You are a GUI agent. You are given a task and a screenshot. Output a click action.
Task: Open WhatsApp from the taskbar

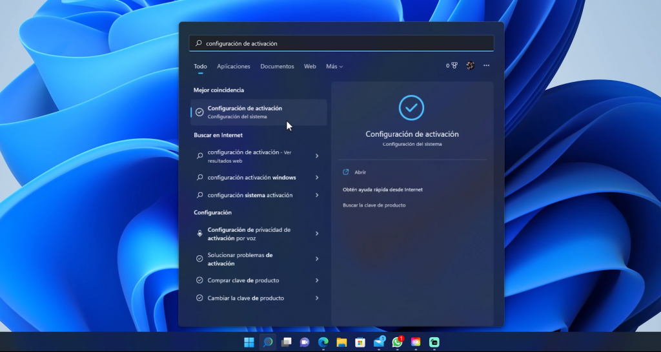pyautogui.click(x=397, y=342)
